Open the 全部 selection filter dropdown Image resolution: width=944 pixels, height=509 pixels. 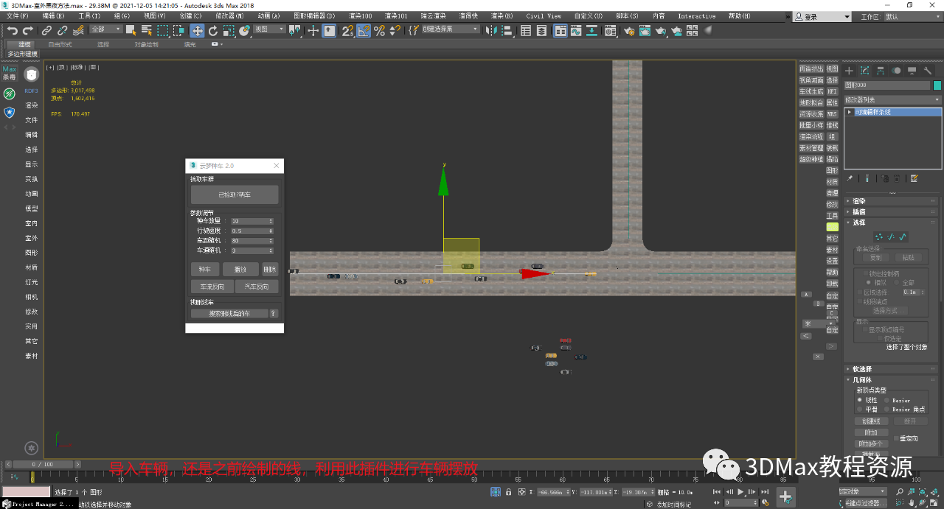click(x=105, y=29)
